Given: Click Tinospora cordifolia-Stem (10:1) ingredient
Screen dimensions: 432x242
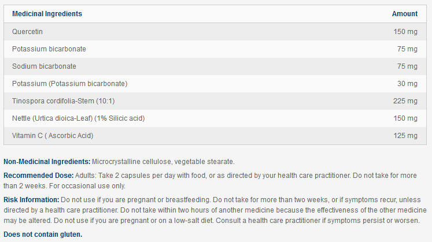Looking at the screenshot, I should tap(61, 101).
